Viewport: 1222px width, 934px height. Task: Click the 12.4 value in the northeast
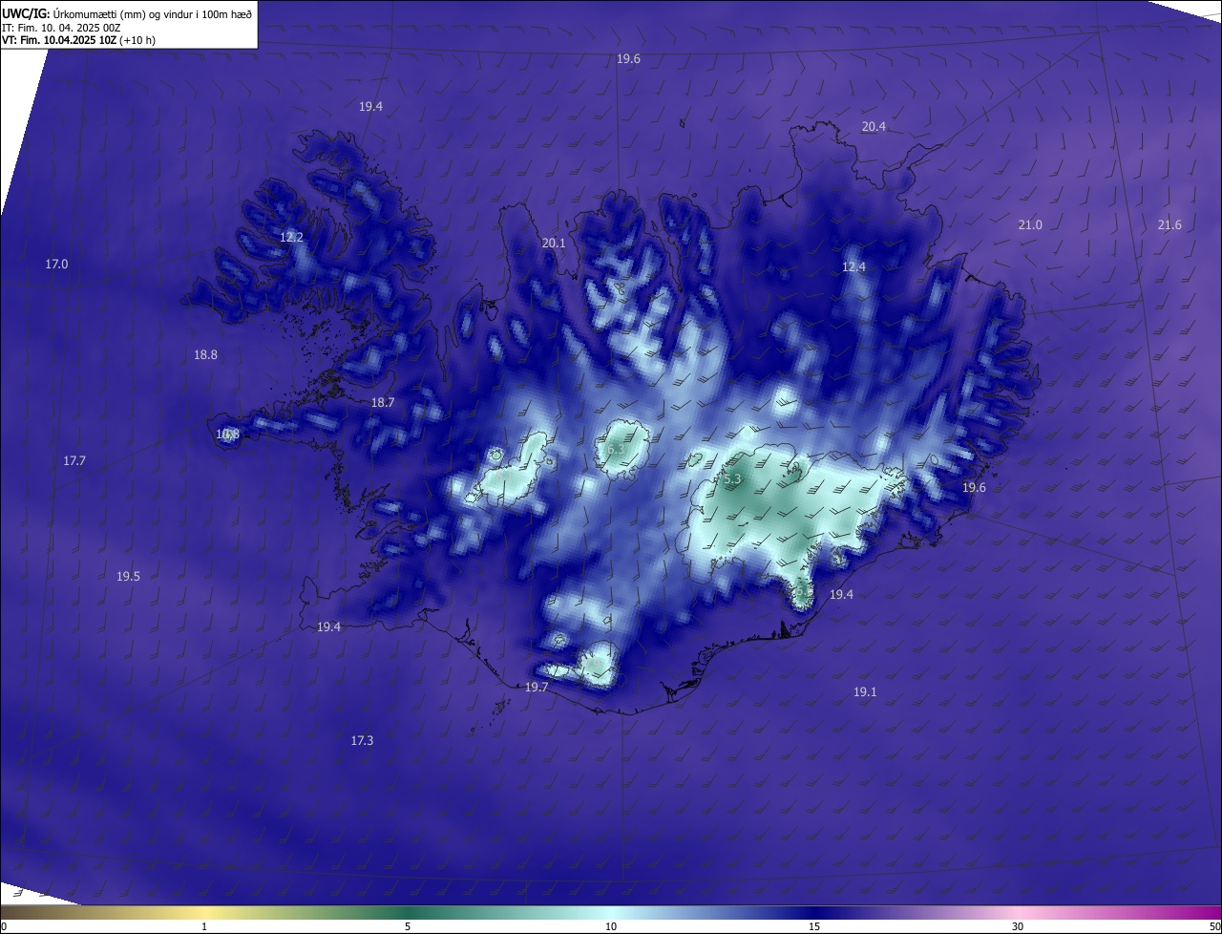[x=853, y=267]
